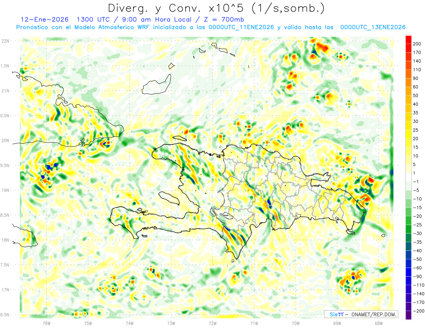Click the '17N' latitude label
The height and width of the screenshot is (328, 425).
coord(5,290)
